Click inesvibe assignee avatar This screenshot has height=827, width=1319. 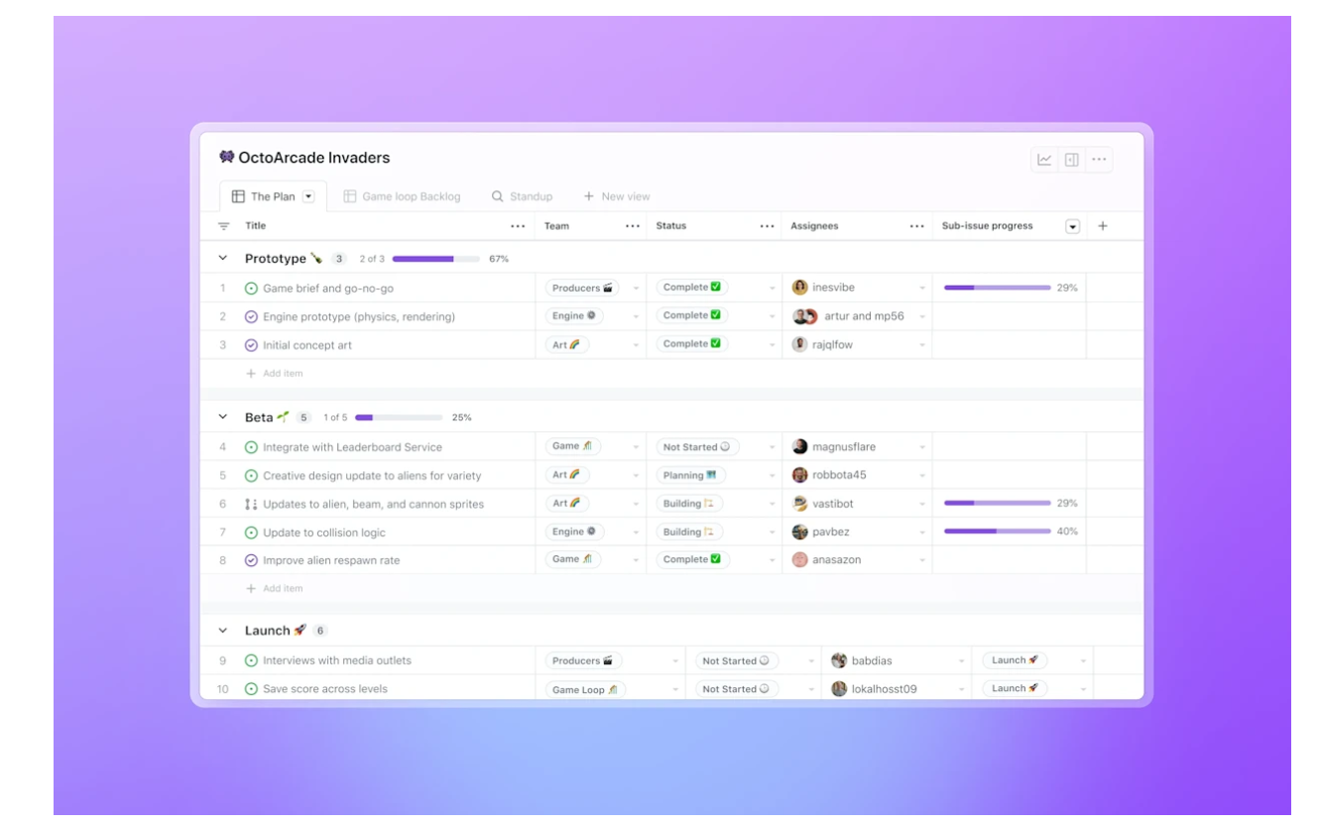click(799, 288)
